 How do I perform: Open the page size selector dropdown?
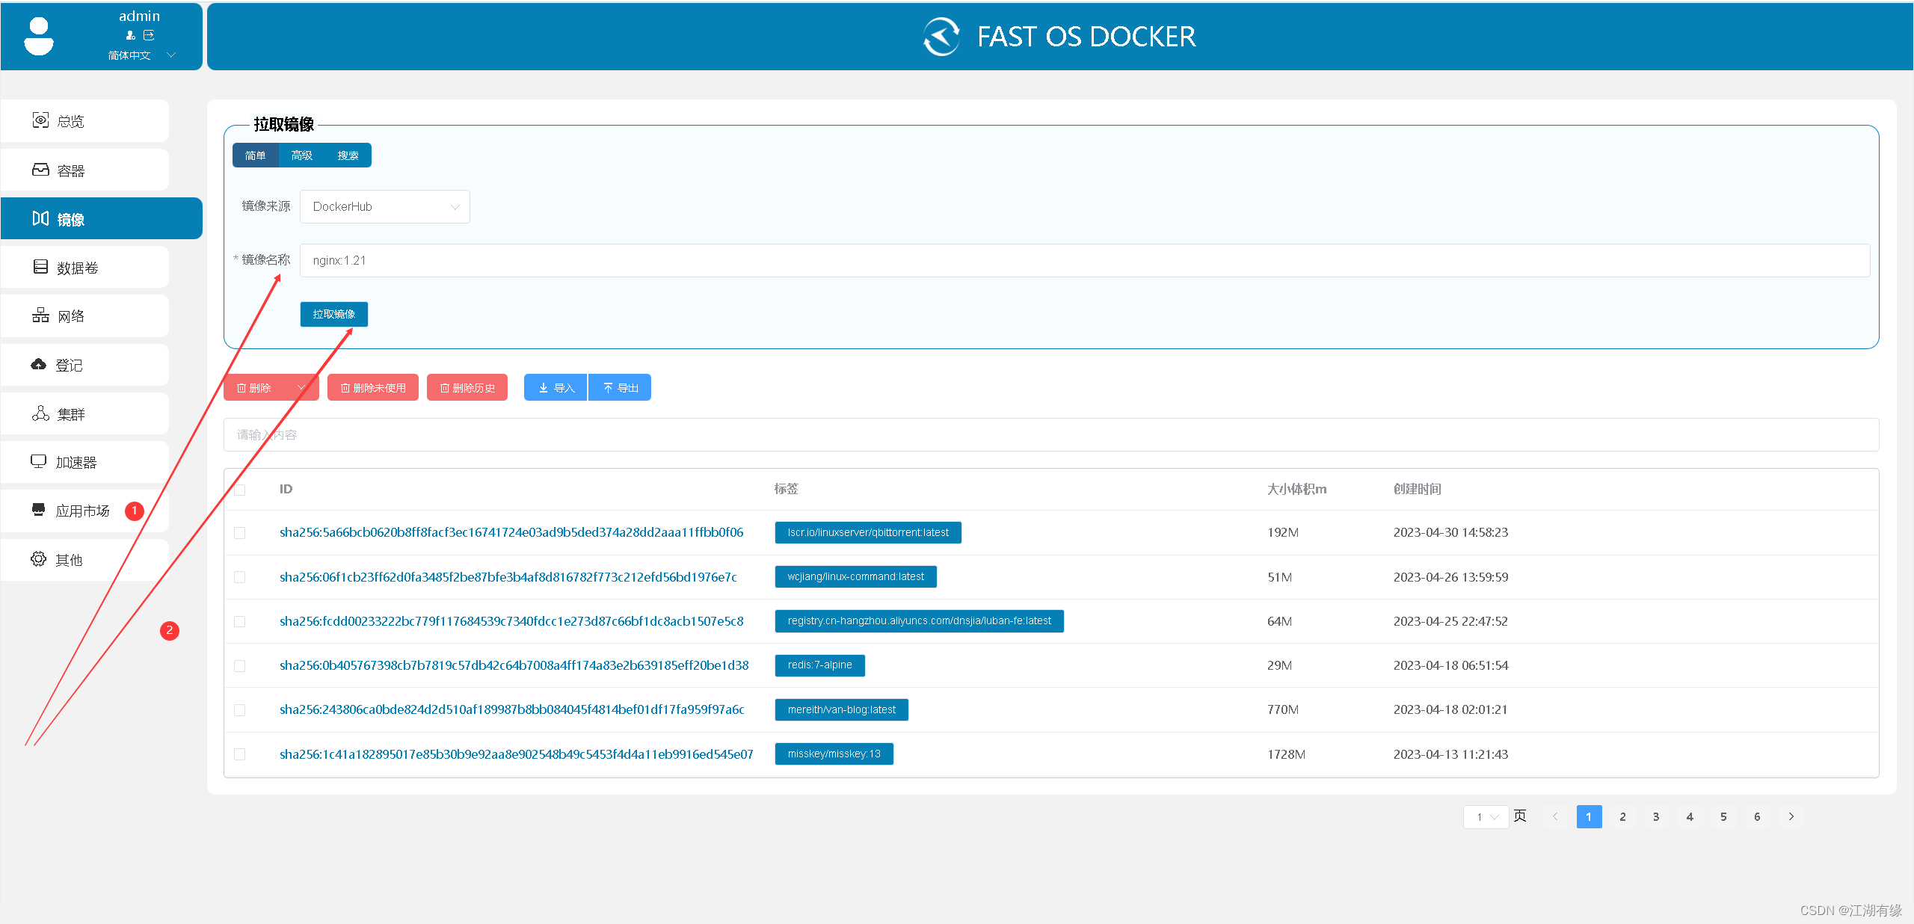pyautogui.click(x=1486, y=816)
